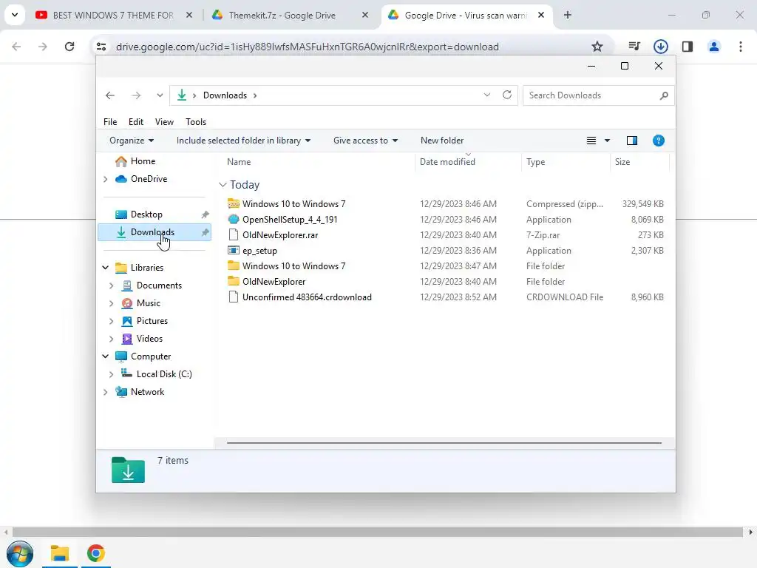The width and height of the screenshot is (757, 568).
Task: Open Chrome downloads icon
Action: coord(660,47)
